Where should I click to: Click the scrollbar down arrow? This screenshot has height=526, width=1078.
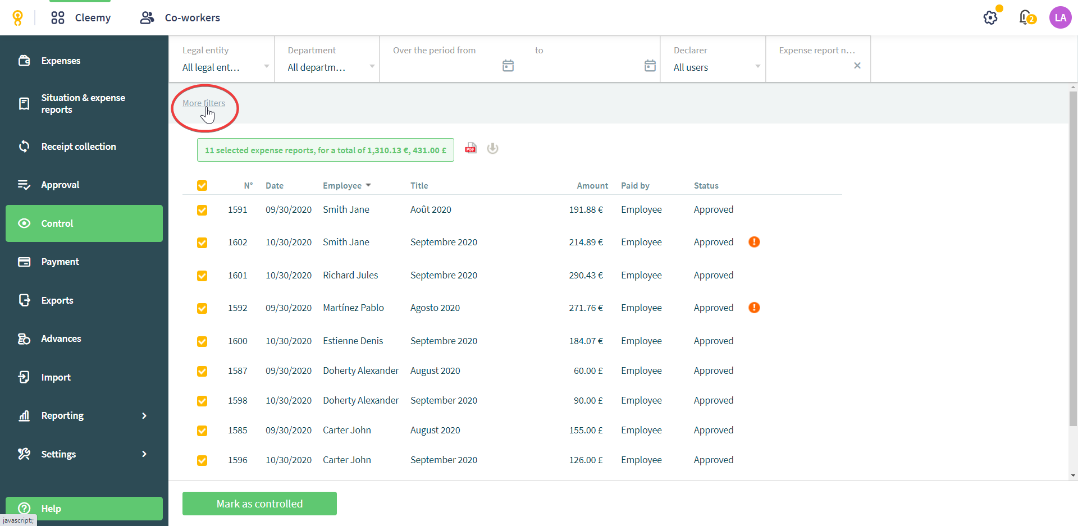1073,475
